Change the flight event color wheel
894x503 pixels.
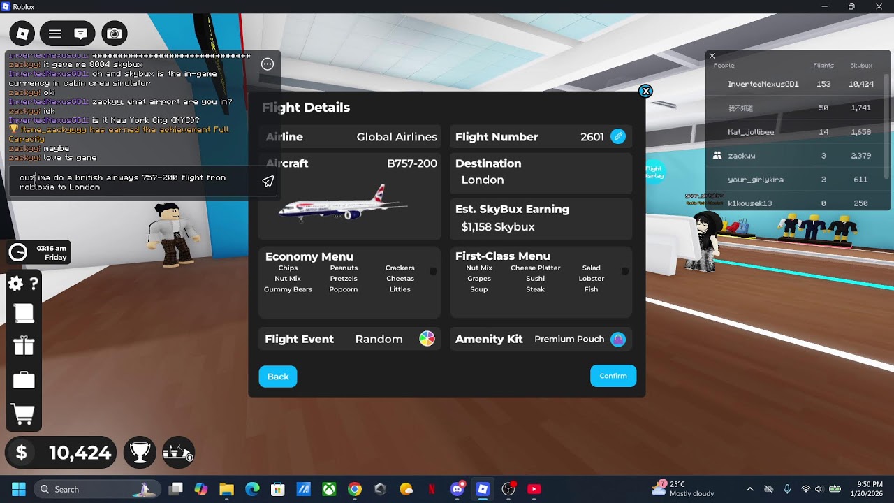427,339
